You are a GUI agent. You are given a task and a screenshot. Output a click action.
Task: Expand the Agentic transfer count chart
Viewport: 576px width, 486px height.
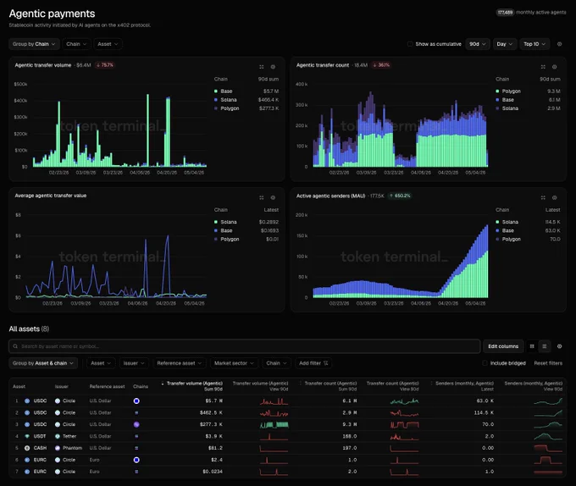pos(543,67)
